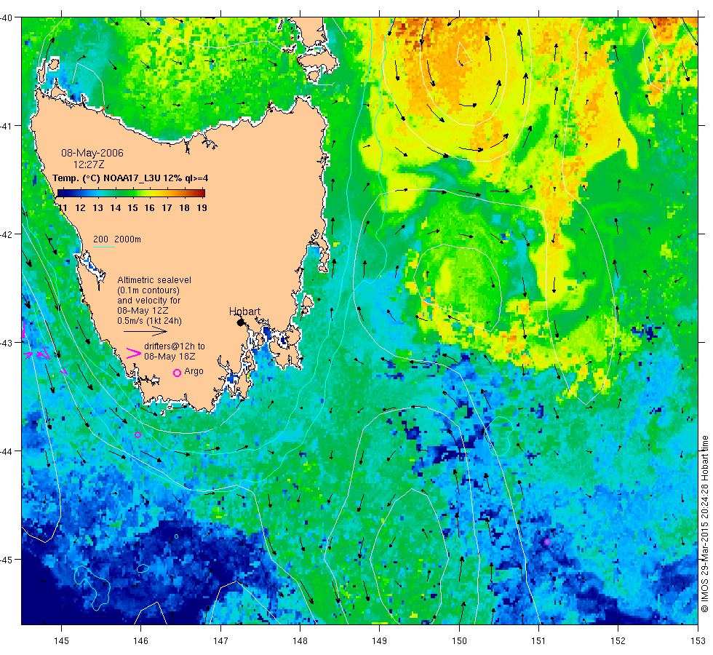Click the Argo float marker near 146E 44S
713x655 pixels.
pos(138,435)
